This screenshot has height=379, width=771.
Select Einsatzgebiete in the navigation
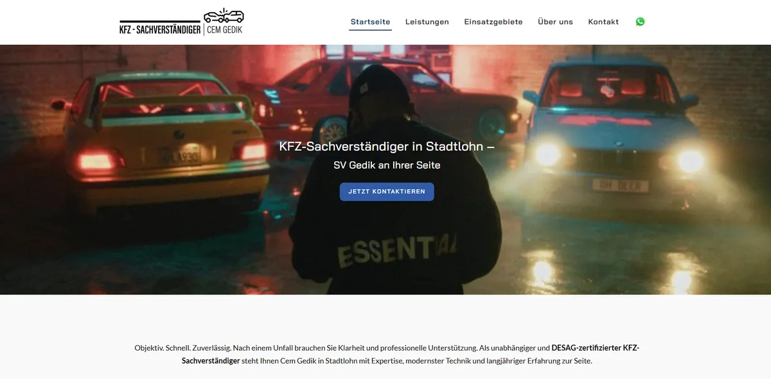point(493,22)
